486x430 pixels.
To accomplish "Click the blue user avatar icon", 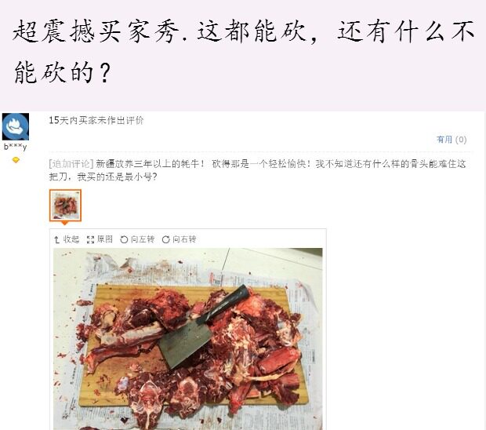I will pyautogui.click(x=16, y=126).
